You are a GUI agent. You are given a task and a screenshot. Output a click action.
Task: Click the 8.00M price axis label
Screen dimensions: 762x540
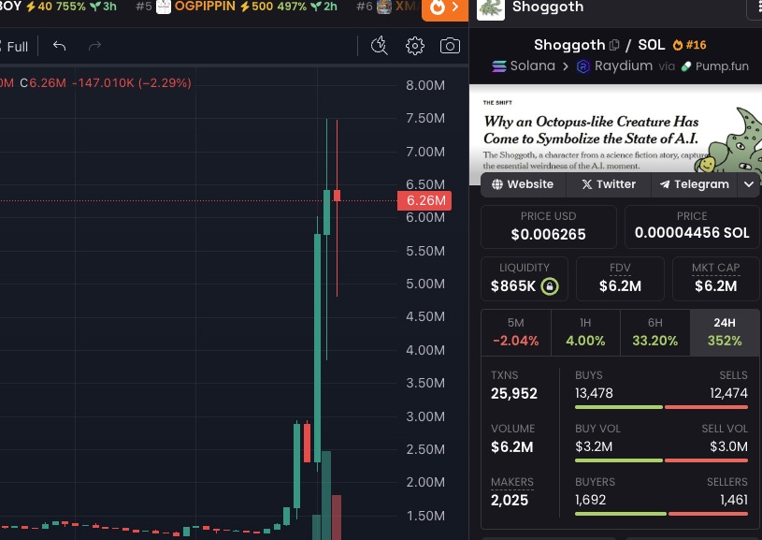(425, 85)
